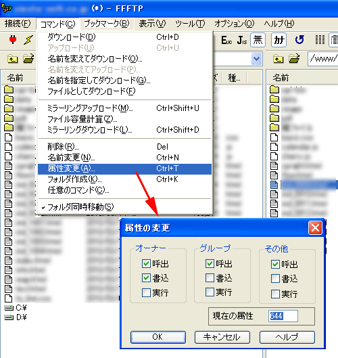This screenshot has width=338, height=358.
Task: Toggle the カナ kana conversion icon
Action: click(279, 40)
